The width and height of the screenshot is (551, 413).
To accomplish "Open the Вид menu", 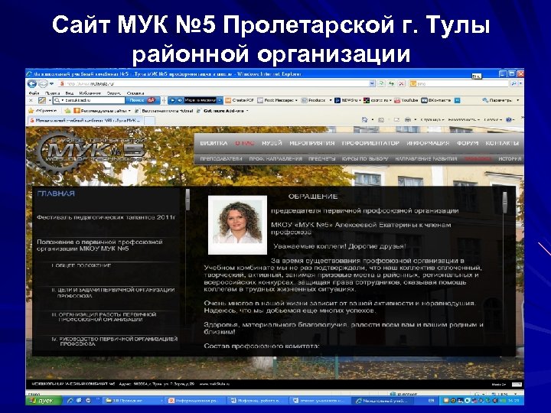I will coord(69,93).
